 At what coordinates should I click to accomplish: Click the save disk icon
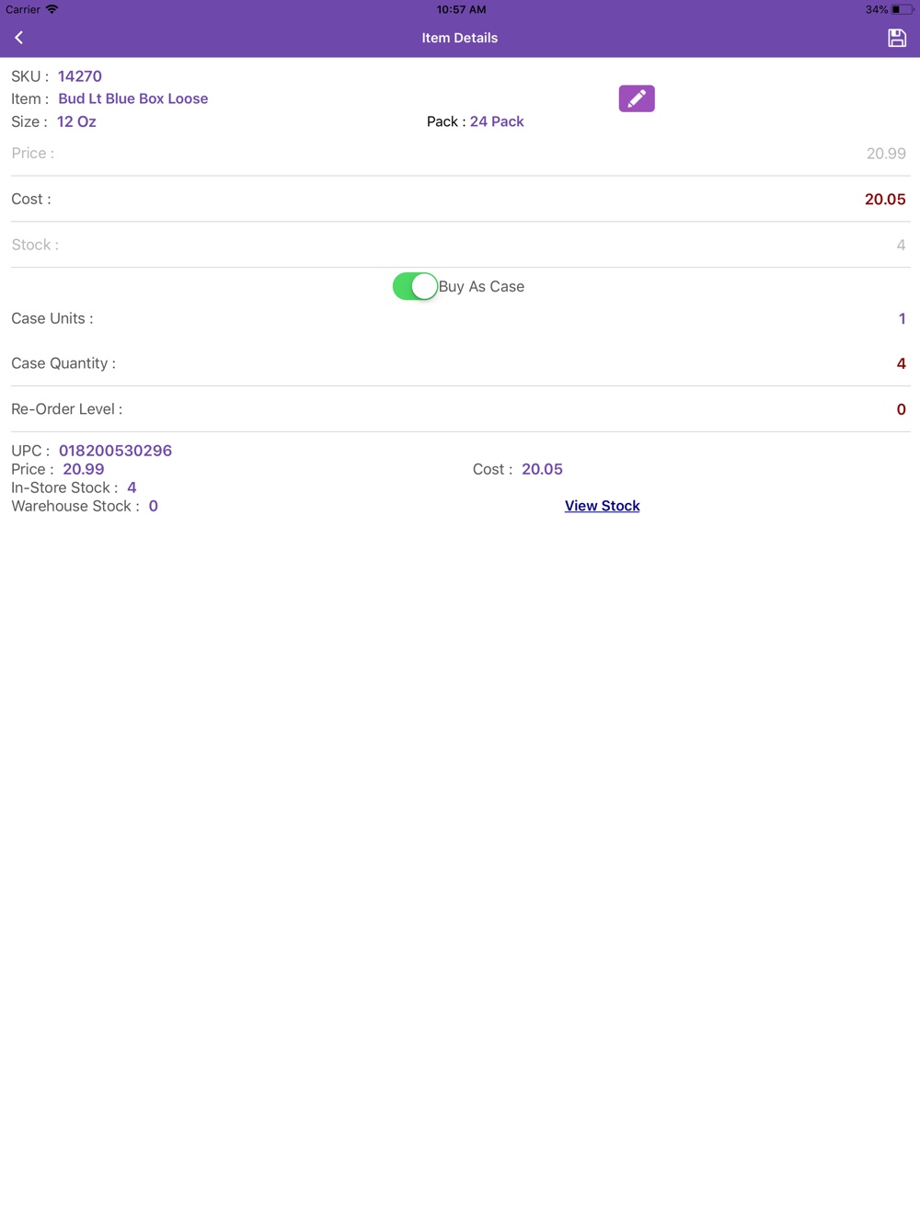tap(897, 38)
